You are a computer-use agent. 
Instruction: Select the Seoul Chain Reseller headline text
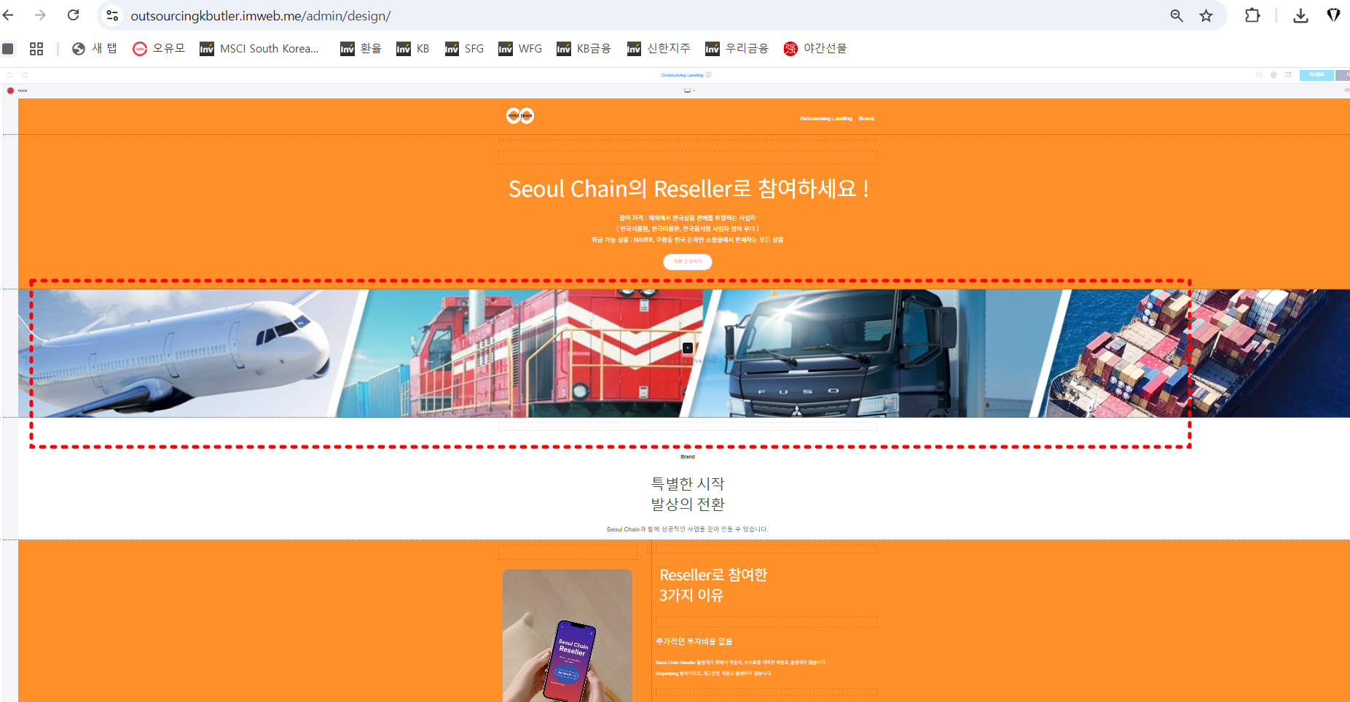point(688,189)
